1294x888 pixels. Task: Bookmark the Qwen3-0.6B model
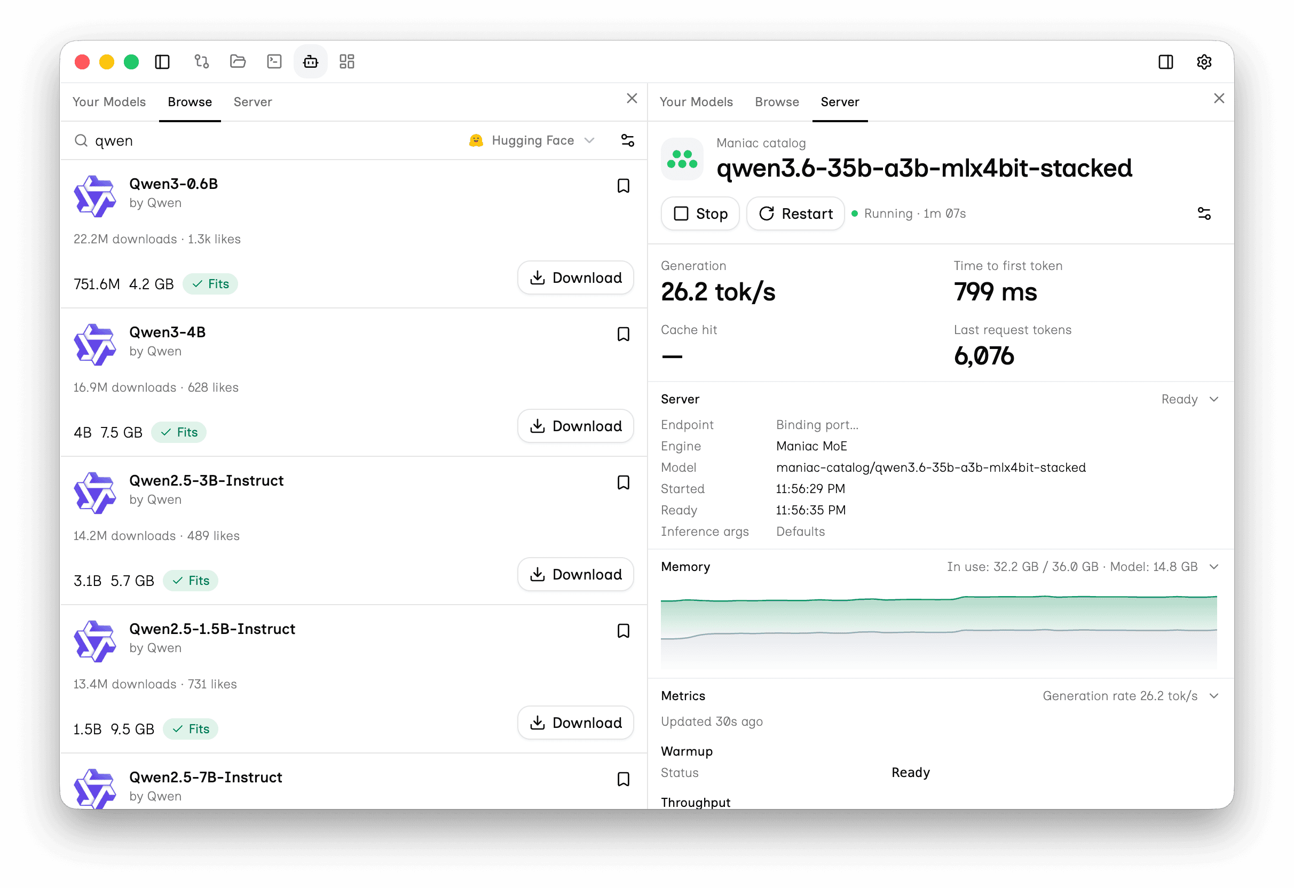click(624, 186)
